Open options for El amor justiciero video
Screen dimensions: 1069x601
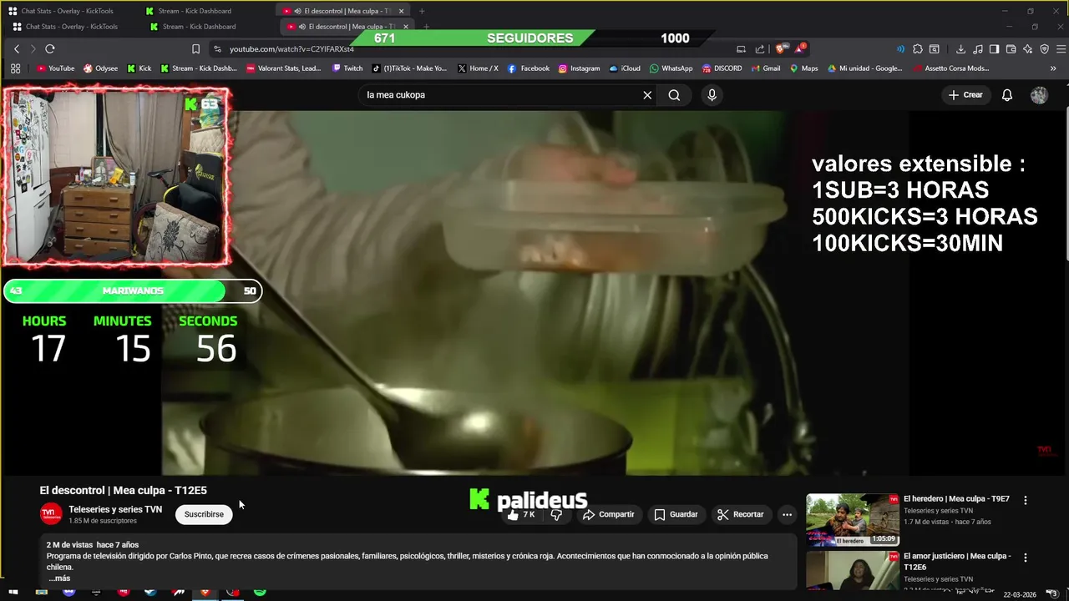pyautogui.click(x=1026, y=558)
